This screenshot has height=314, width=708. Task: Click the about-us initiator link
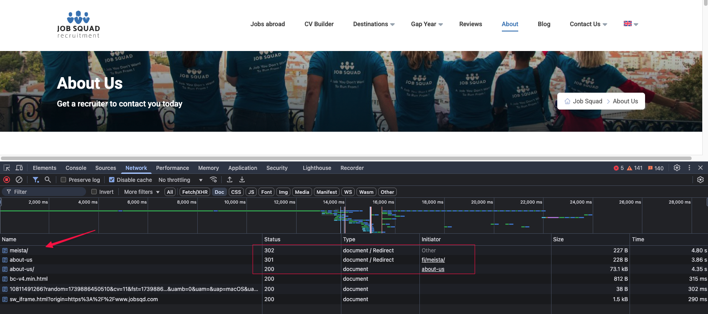click(433, 269)
